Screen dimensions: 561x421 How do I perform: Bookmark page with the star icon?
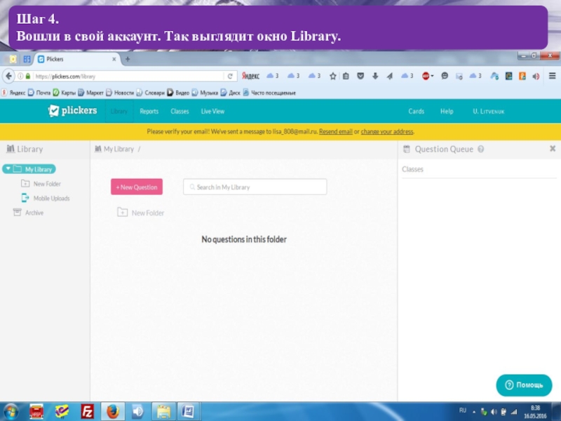[x=332, y=76]
